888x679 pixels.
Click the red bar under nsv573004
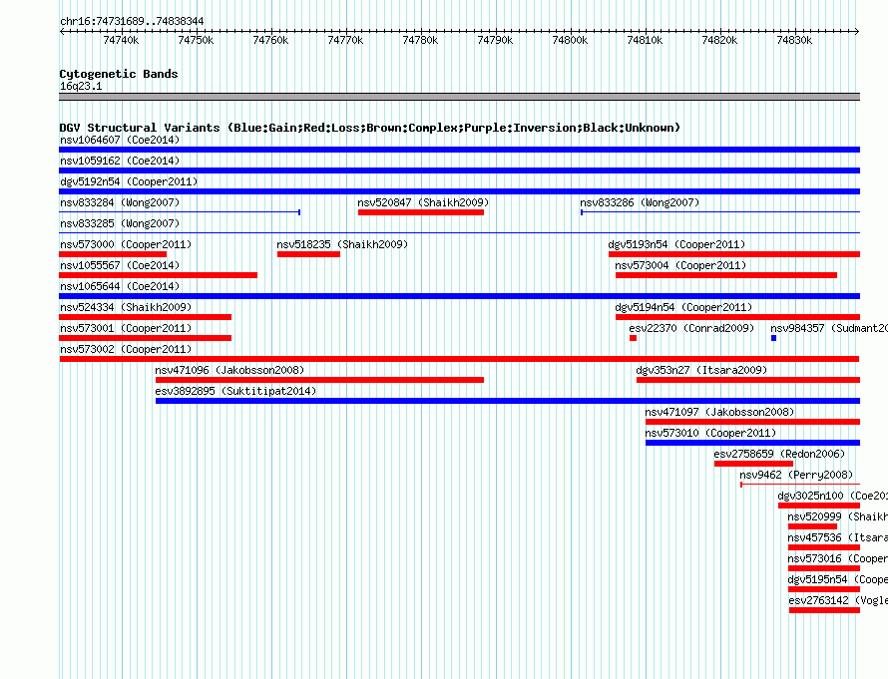[726, 275]
